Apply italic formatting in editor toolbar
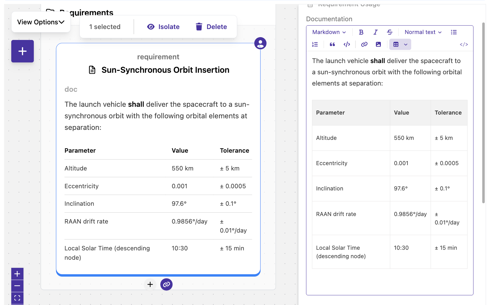The height and width of the screenshot is (305, 491). pos(376,32)
